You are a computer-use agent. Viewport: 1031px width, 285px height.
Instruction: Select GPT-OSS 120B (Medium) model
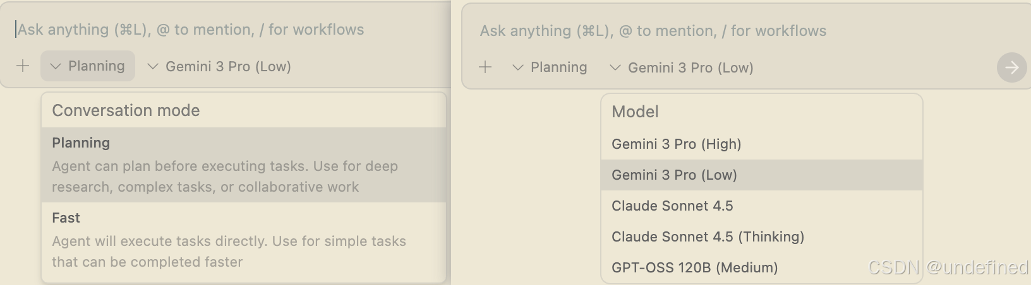tap(694, 267)
